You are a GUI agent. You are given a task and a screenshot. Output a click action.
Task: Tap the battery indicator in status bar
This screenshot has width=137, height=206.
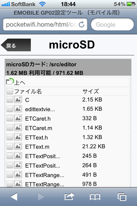pyautogui.click(x=131, y=4)
